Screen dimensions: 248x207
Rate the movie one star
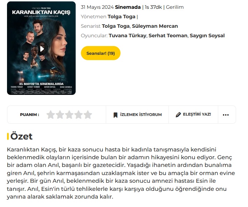click(51, 115)
